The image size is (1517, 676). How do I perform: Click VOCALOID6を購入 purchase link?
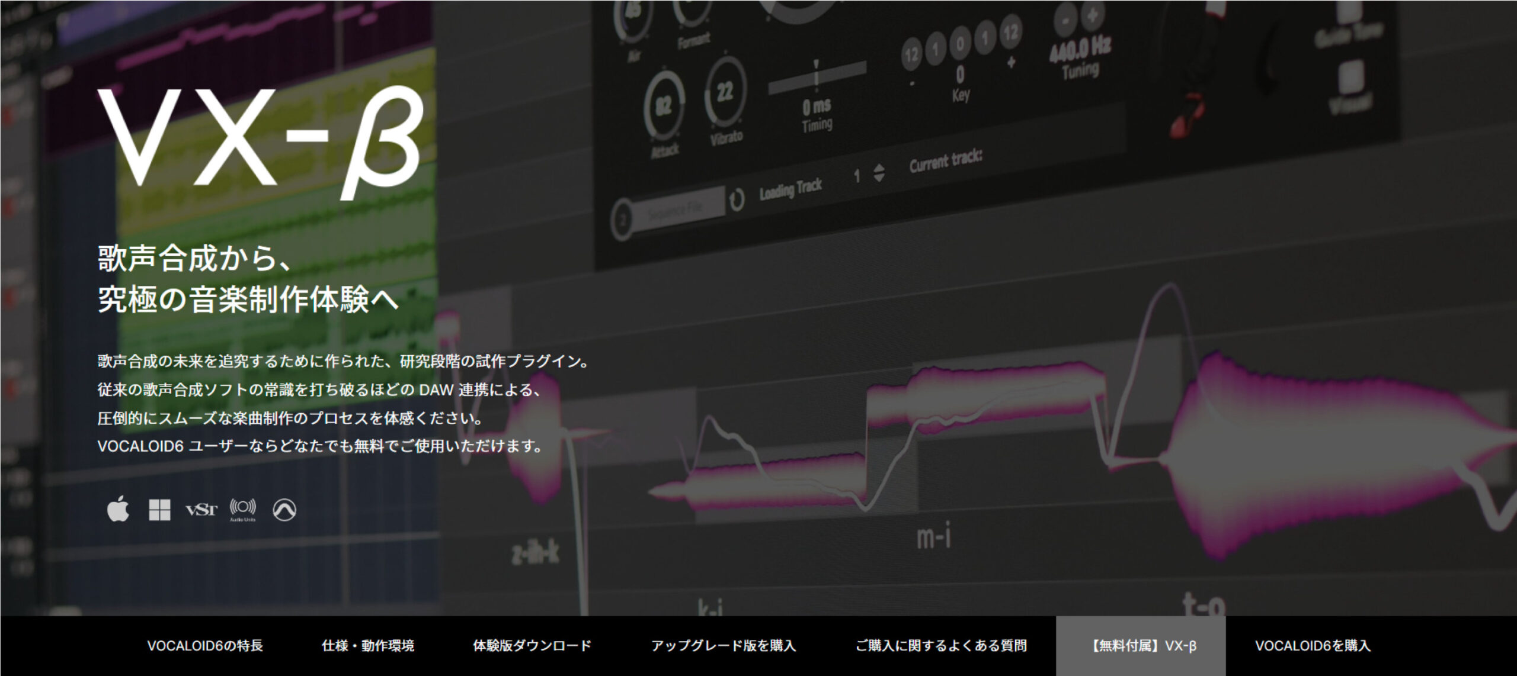click(1313, 646)
